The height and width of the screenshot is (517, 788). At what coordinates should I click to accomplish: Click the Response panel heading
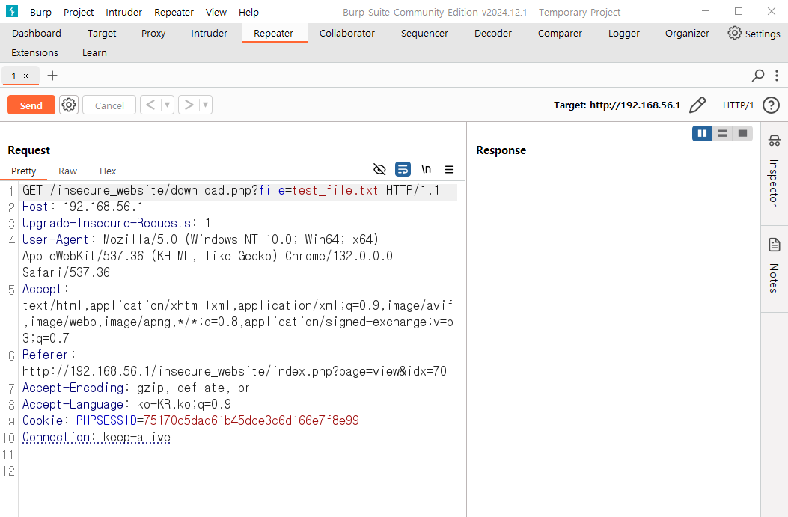pos(501,150)
